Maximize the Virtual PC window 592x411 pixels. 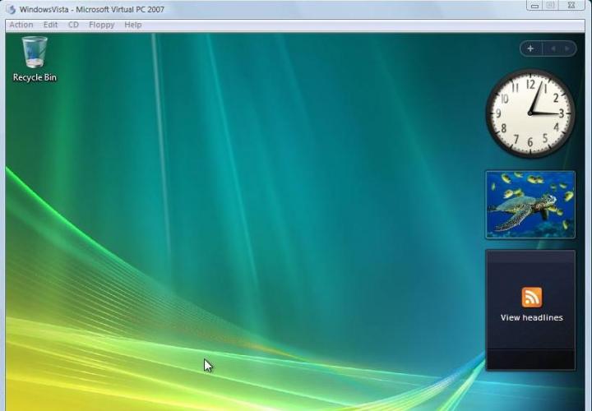[550, 6]
